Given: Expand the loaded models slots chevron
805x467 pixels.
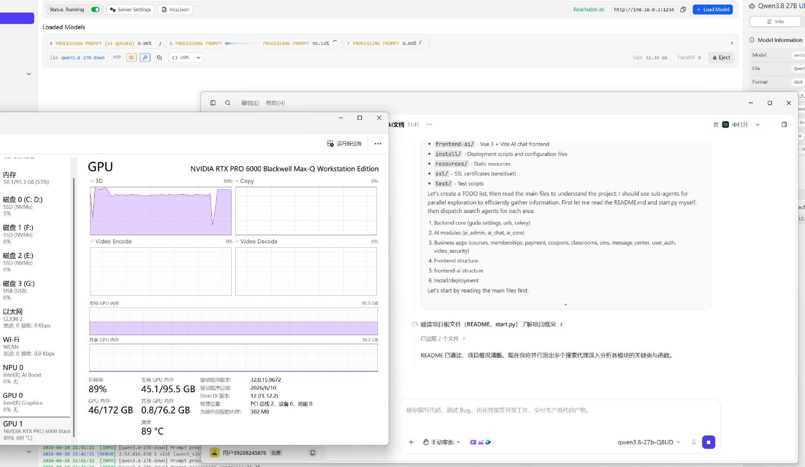Looking at the screenshot, I should [732, 43].
